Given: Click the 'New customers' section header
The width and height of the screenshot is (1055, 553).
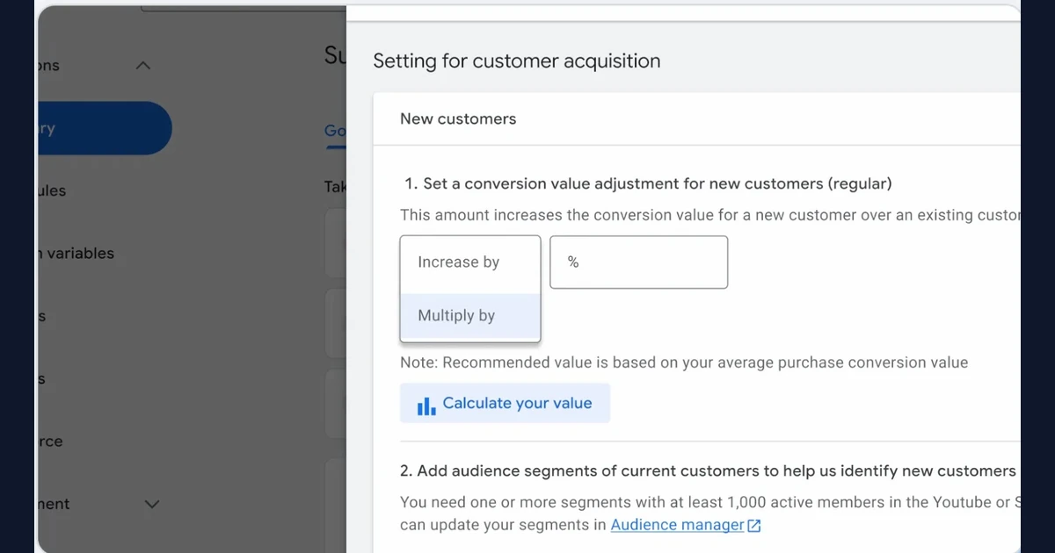Looking at the screenshot, I should 458,118.
